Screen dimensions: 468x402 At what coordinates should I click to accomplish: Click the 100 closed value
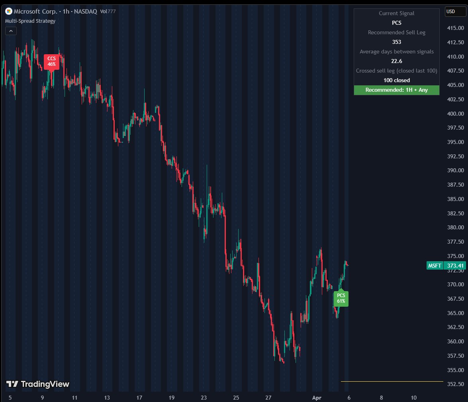click(x=396, y=80)
